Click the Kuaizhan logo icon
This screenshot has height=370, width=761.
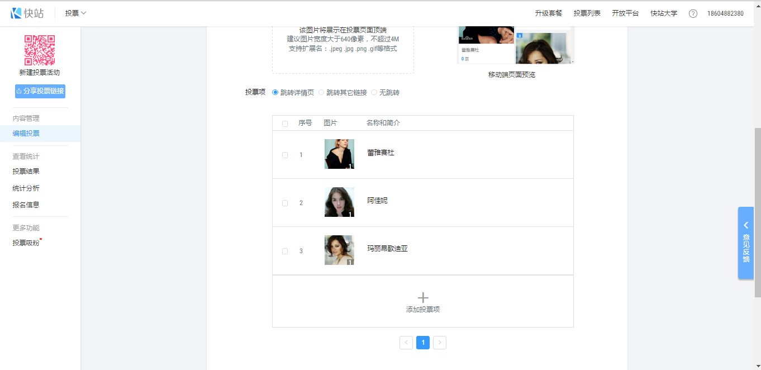16,13
